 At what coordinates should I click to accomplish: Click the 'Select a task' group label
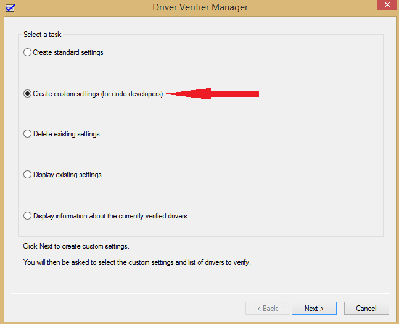pos(42,35)
